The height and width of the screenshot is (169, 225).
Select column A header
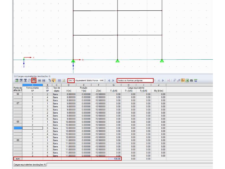click(x=33, y=85)
